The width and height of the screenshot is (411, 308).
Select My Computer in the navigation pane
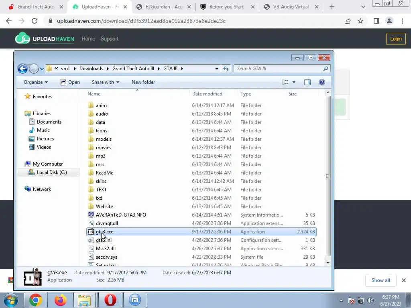pos(43,164)
